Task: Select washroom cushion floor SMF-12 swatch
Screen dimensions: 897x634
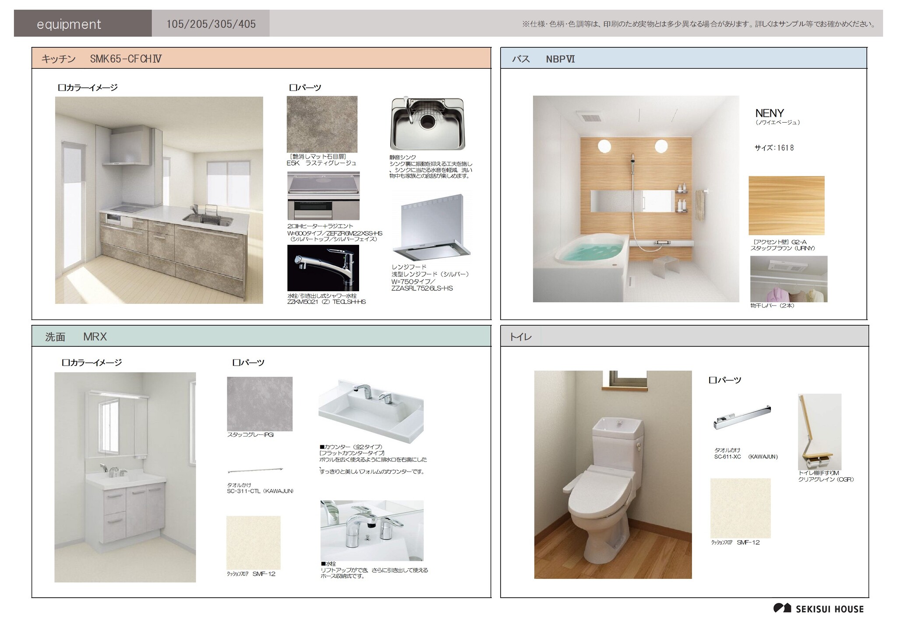Action: click(x=253, y=542)
